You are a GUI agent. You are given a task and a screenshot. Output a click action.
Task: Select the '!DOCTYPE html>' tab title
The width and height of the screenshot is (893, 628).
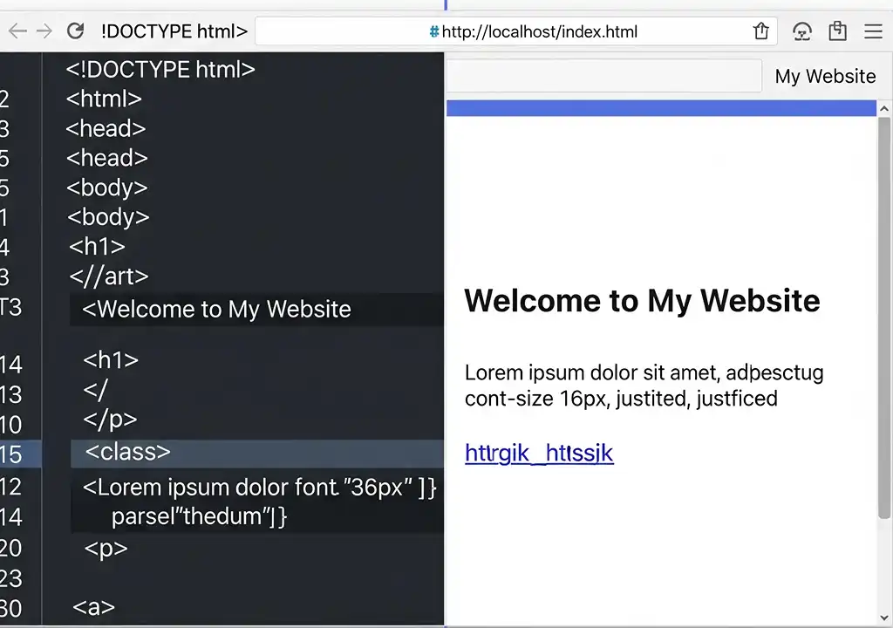[x=174, y=31]
